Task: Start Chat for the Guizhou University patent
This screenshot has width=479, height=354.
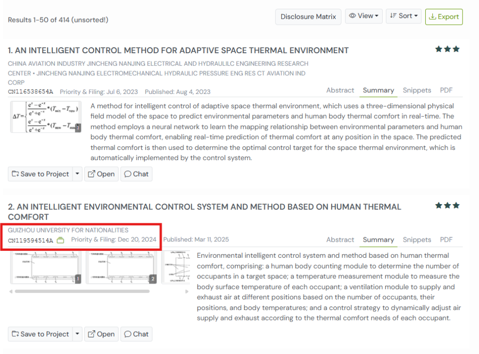Action: click(x=136, y=334)
